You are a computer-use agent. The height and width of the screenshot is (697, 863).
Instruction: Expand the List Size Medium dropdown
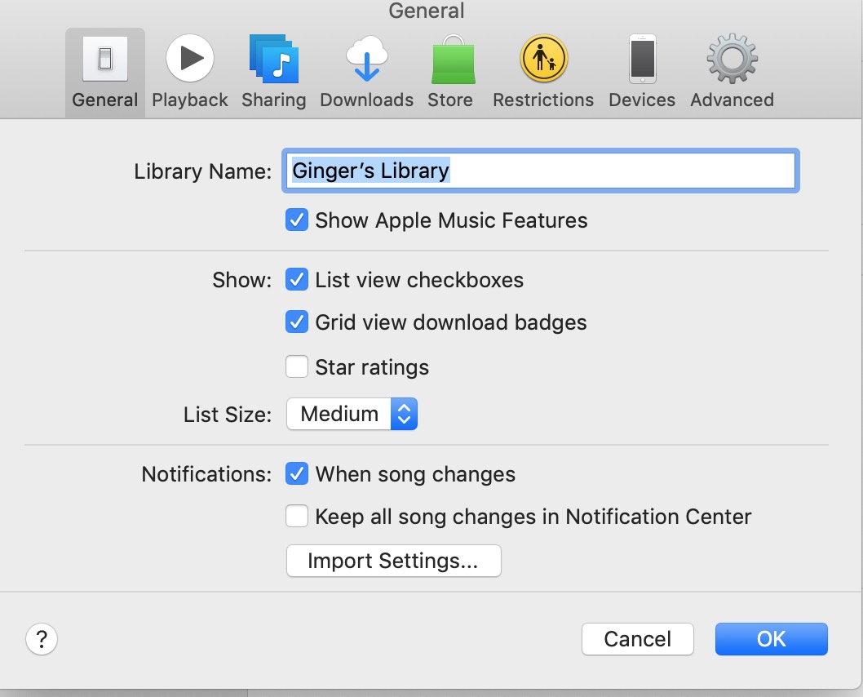click(x=352, y=414)
